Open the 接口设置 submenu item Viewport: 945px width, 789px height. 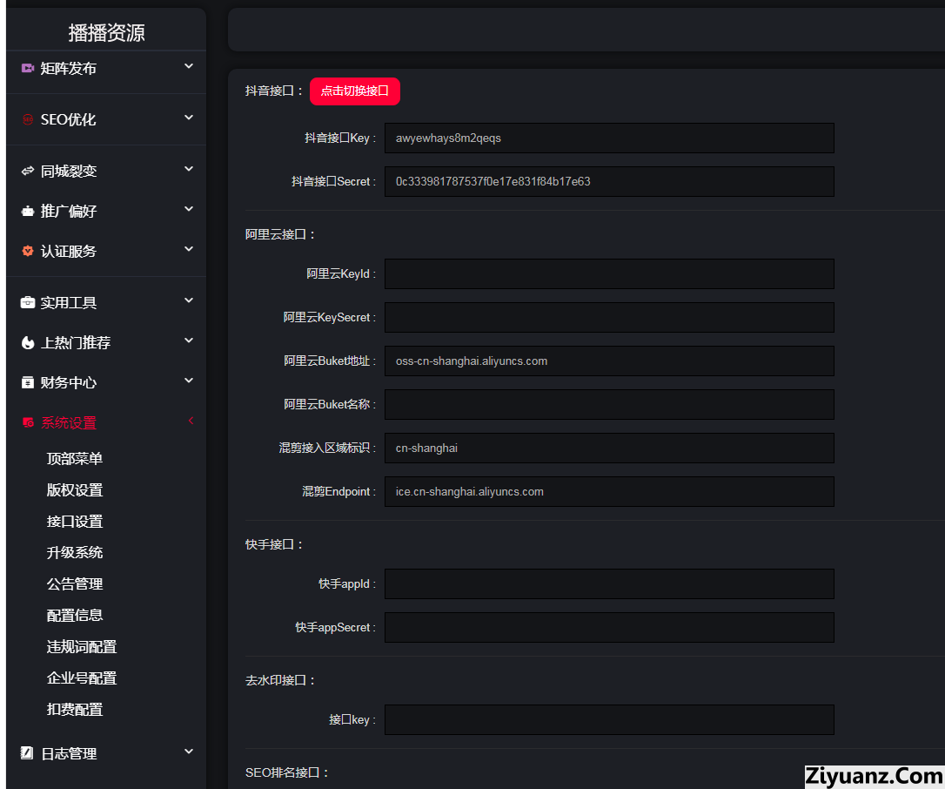(75, 522)
